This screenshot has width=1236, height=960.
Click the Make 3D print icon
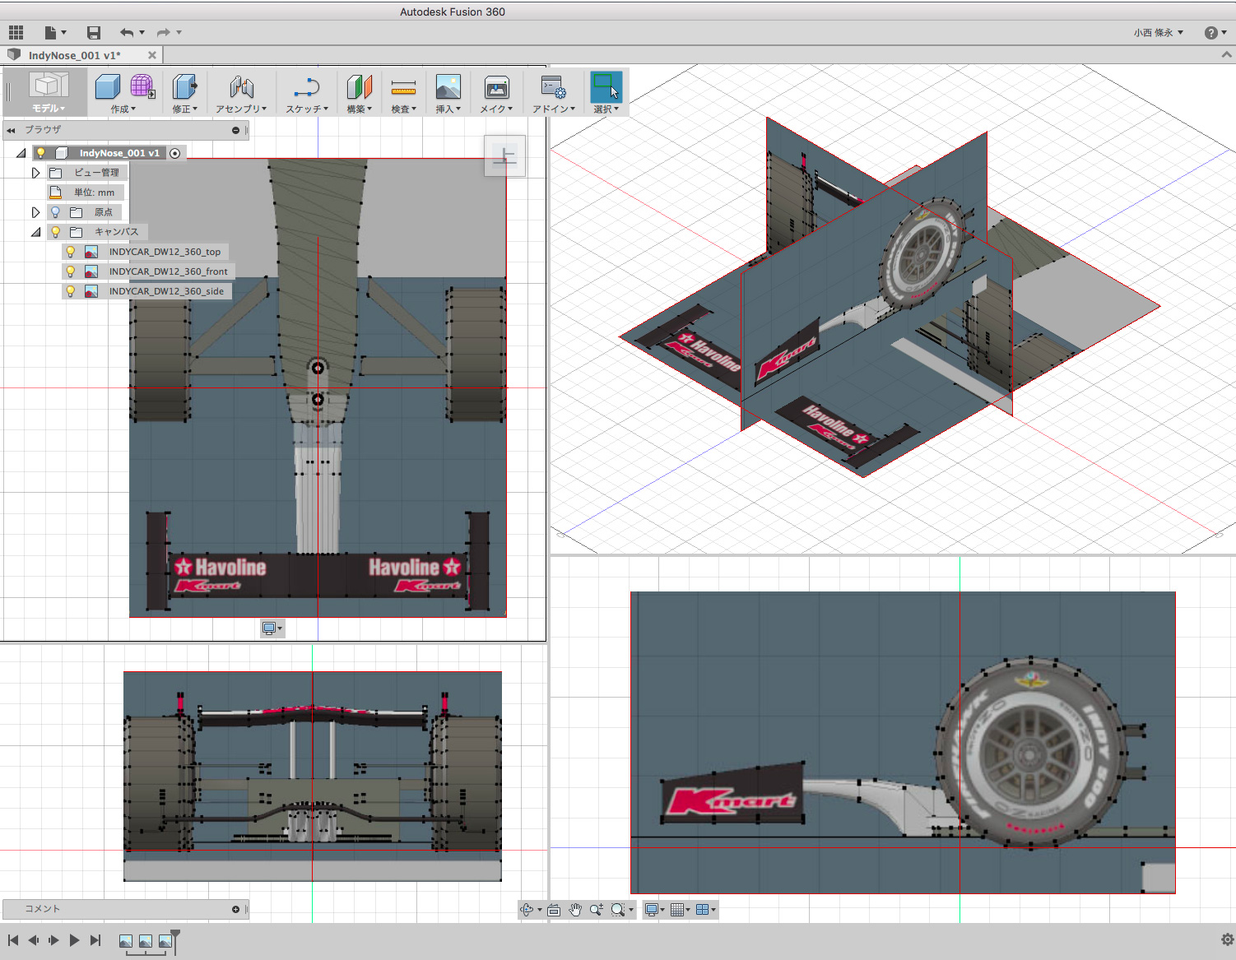tap(497, 86)
